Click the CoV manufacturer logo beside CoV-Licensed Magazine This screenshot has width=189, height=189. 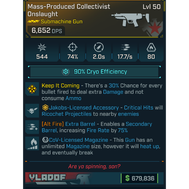pos(45,140)
